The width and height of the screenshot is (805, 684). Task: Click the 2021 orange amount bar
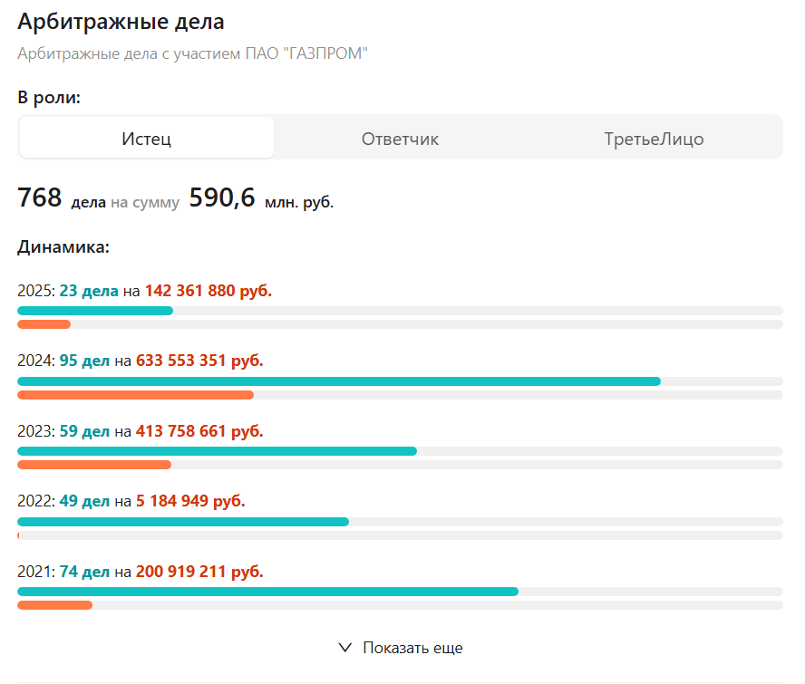(54, 605)
